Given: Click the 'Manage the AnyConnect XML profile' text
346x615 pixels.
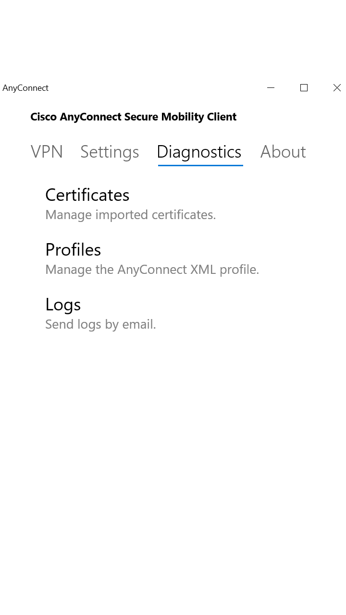Looking at the screenshot, I should pos(152,270).
